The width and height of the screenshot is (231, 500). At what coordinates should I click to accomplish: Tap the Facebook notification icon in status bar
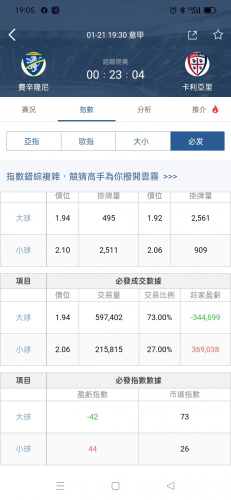pos(44,10)
